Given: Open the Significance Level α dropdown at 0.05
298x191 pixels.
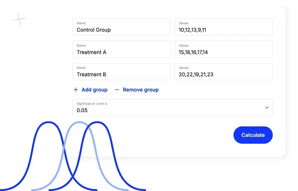Looking at the screenshot, I should tap(168, 108).
